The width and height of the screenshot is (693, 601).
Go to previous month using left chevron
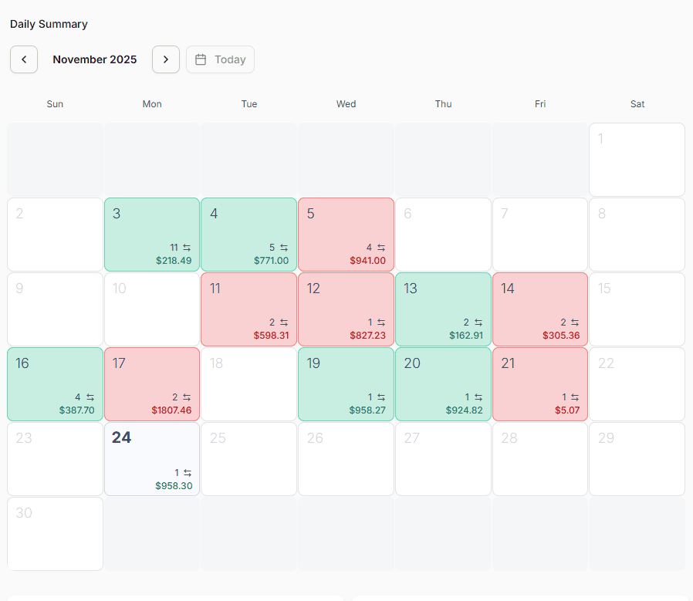pyautogui.click(x=24, y=59)
